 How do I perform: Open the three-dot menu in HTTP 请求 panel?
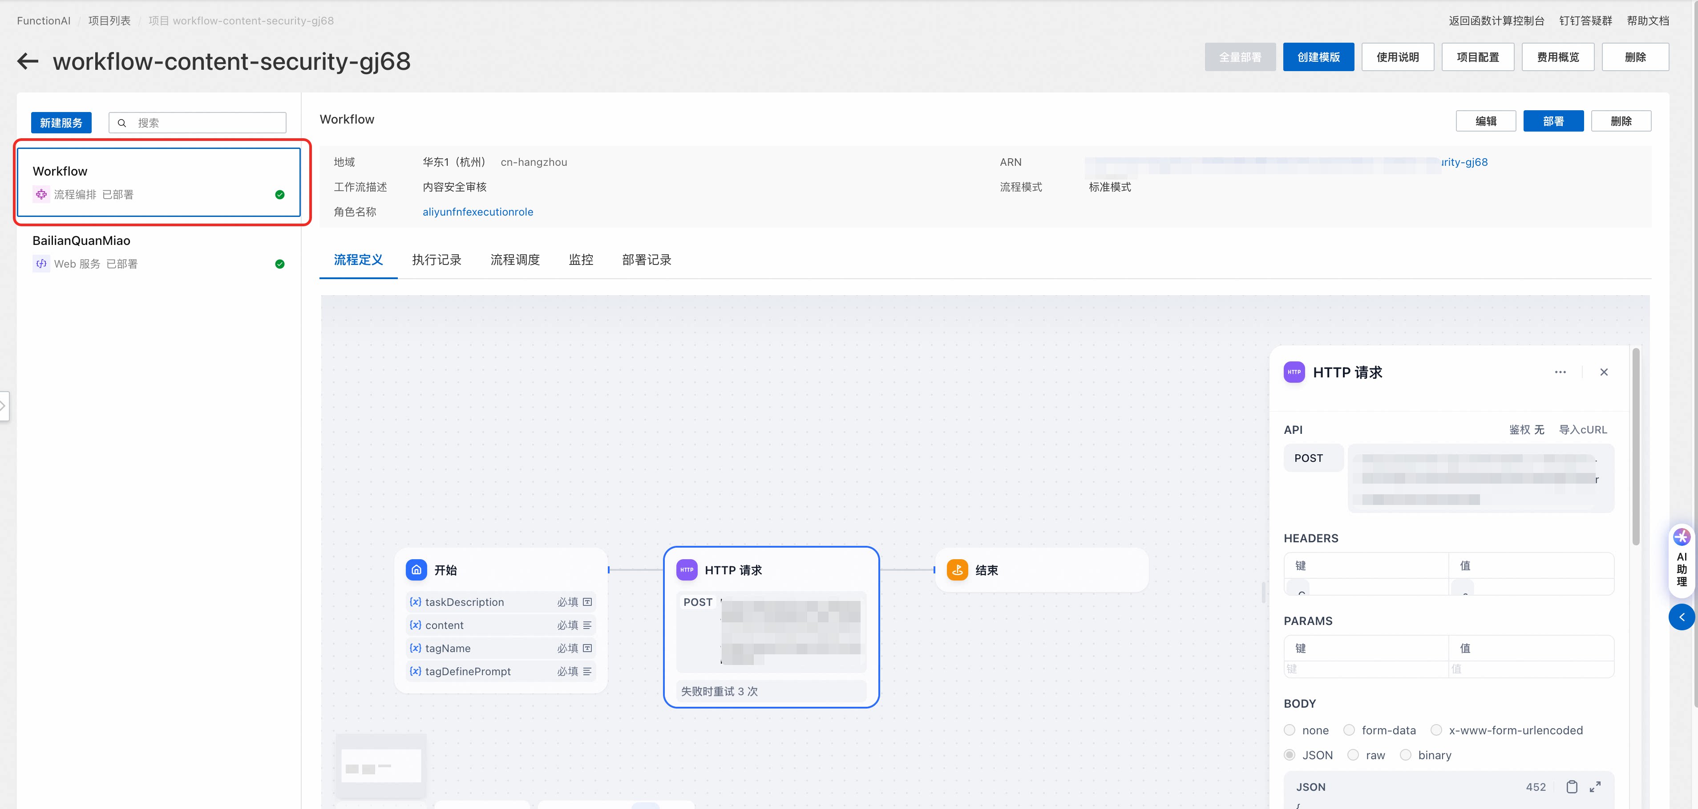click(1560, 372)
